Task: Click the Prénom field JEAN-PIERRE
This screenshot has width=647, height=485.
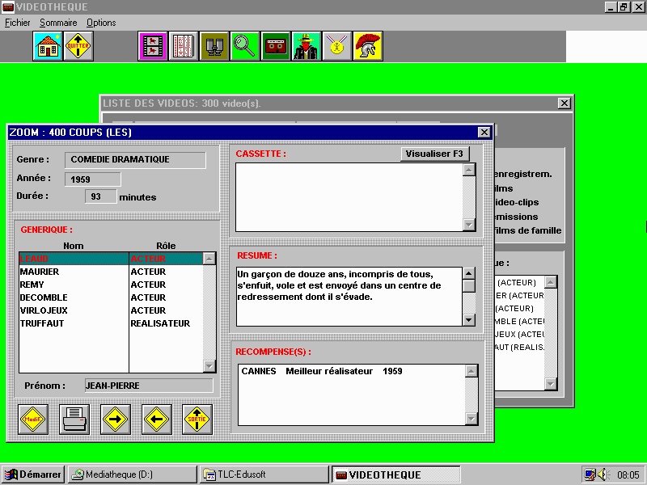Action: 149,386
